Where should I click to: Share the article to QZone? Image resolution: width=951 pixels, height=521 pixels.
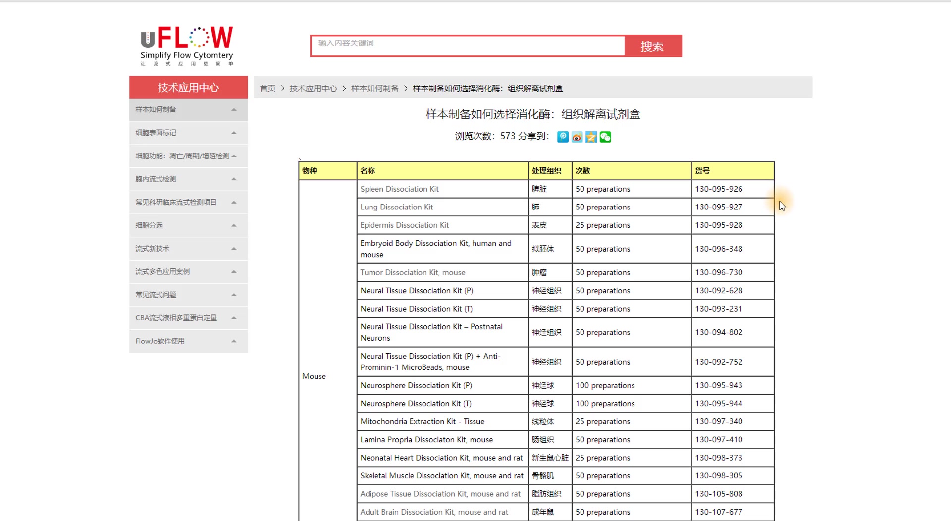(x=591, y=137)
